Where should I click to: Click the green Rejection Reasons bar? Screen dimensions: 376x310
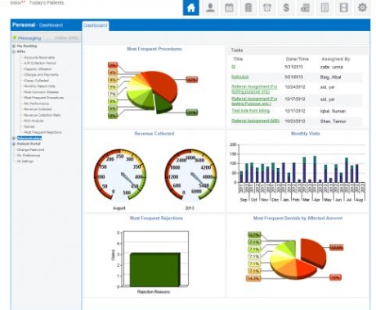[154, 270]
